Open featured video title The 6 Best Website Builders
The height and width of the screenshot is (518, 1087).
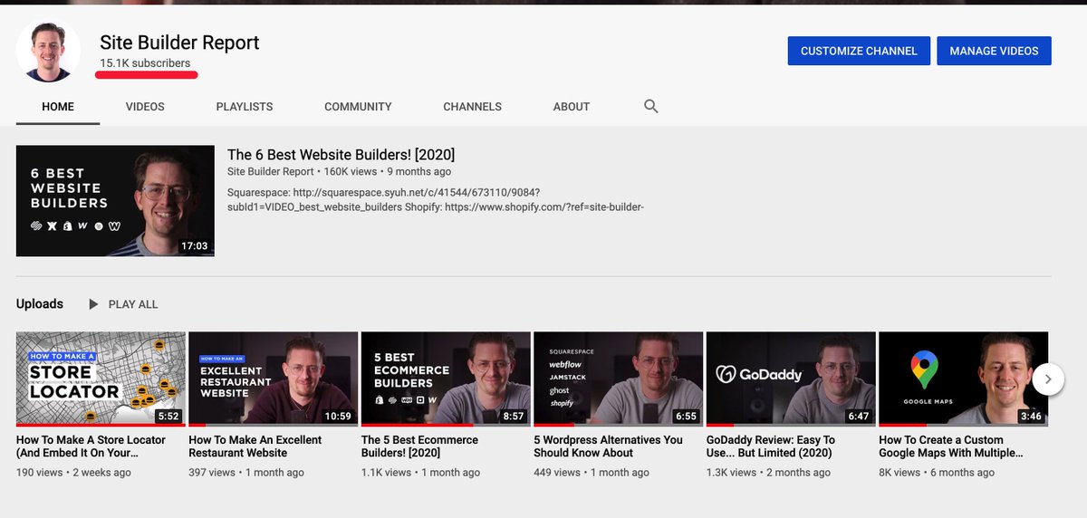pyautogui.click(x=341, y=155)
